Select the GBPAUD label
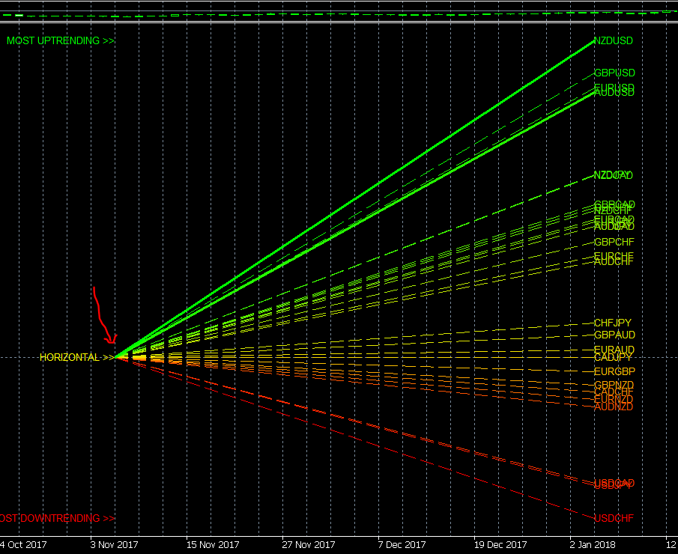Viewport: 678px width, 554px height. point(614,335)
